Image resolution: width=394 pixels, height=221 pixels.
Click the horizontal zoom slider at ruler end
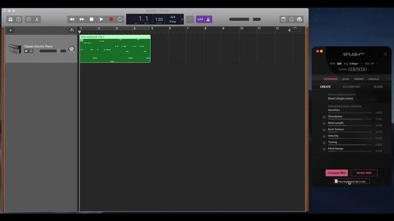(294, 30)
